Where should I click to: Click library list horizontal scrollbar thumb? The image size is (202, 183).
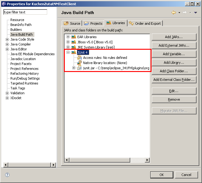pyautogui.click(x=100, y=160)
